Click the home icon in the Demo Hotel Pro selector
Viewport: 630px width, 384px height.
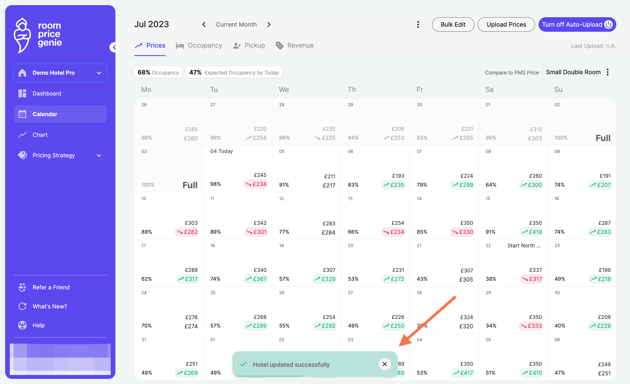pyautogui.click(x=22, y=73)
